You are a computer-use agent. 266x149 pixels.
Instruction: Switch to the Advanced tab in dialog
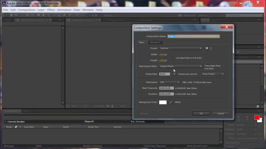(155, 42)
